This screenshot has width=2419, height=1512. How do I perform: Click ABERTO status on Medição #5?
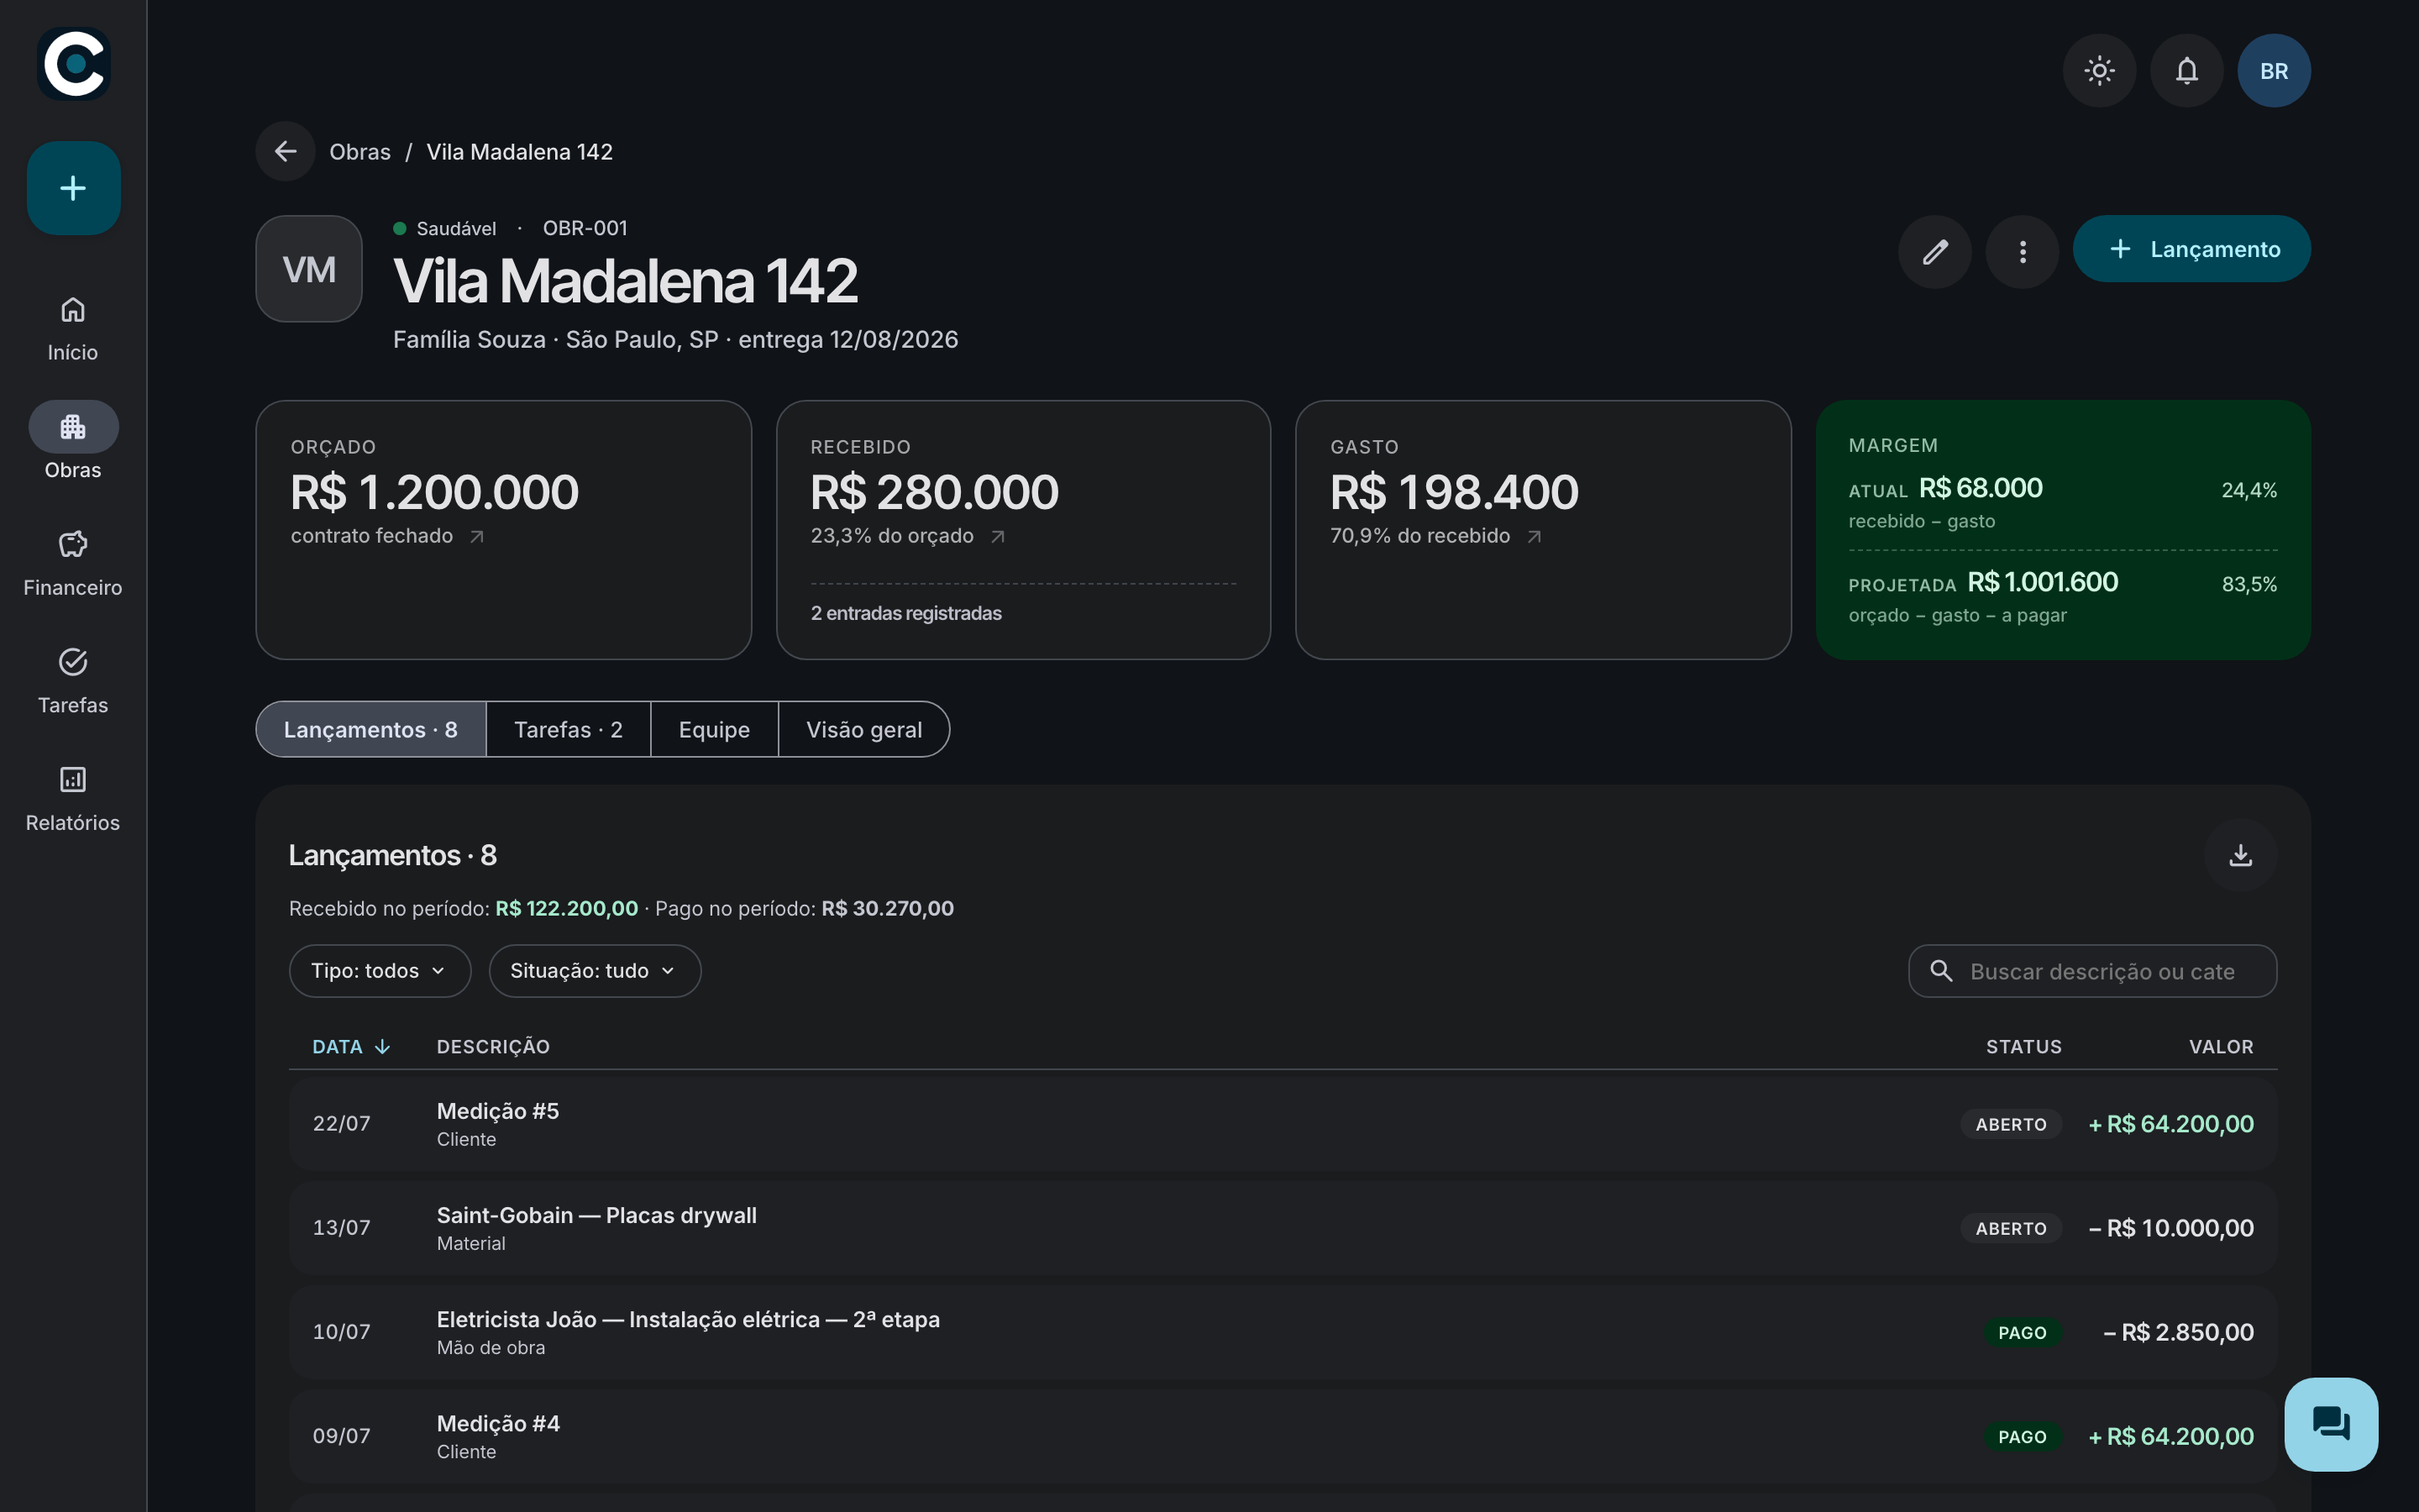tap(2011, 1124)
